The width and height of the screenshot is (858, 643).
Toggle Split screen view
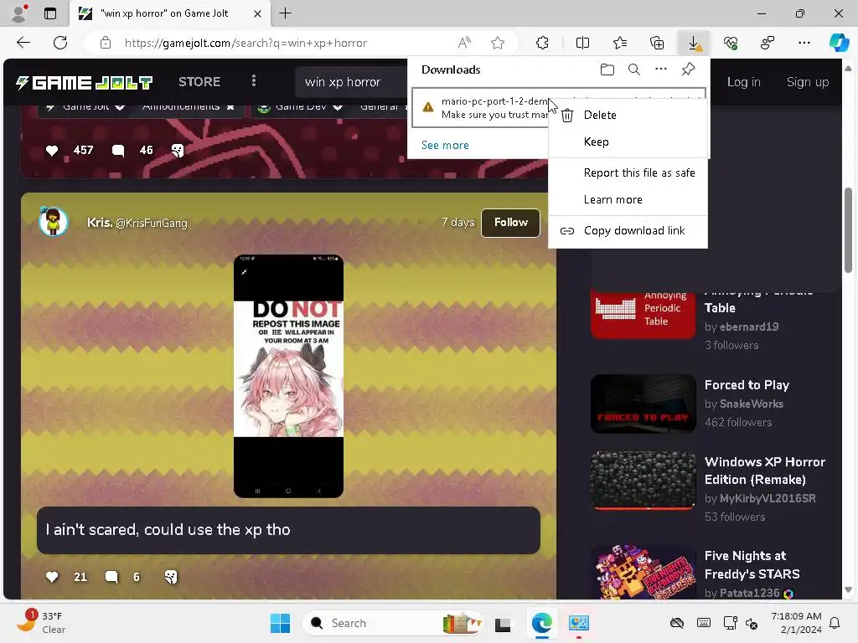click(583, 43)
